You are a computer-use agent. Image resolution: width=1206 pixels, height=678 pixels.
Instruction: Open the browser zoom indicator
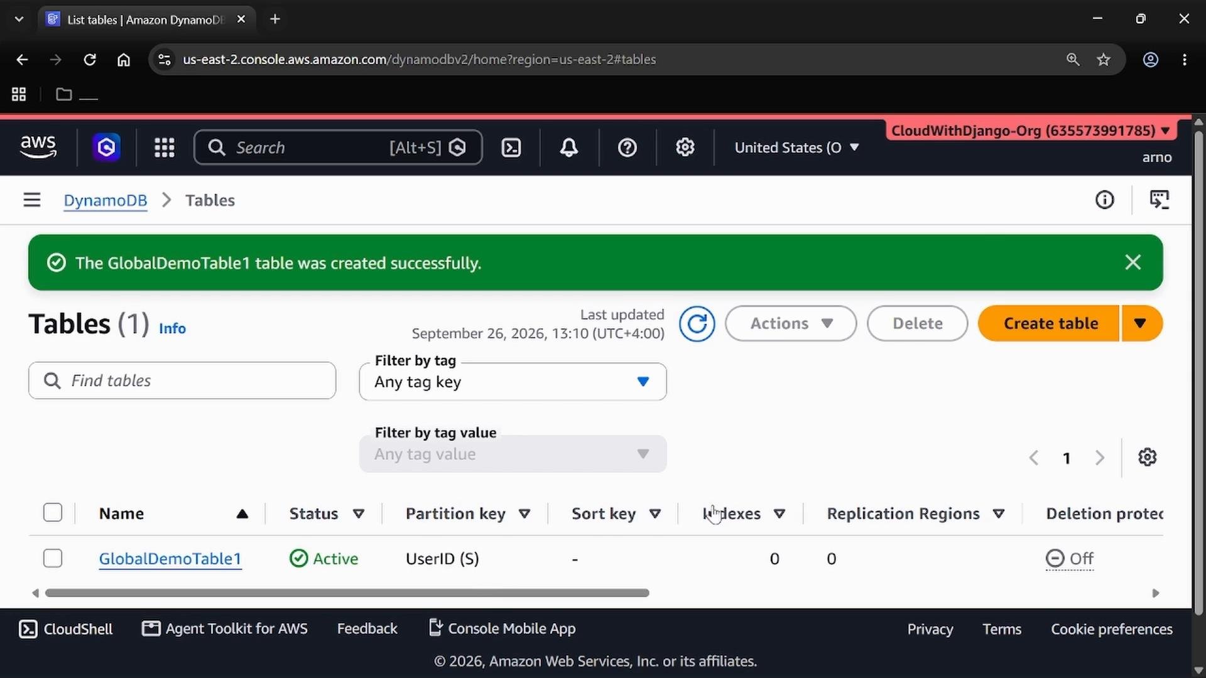(1073, 60)
